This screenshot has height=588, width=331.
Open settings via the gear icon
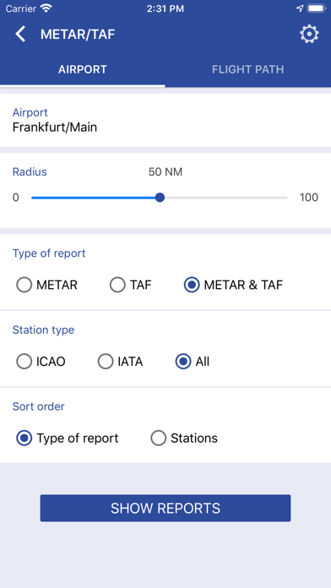tap(309, 34)
